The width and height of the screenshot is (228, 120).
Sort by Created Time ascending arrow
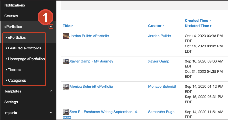tap(210, 21)
